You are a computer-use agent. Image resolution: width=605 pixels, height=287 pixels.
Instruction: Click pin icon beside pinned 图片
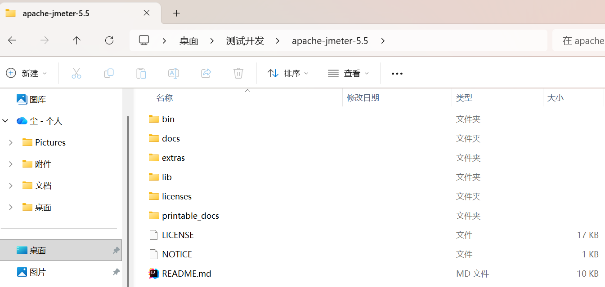(116, 272)
